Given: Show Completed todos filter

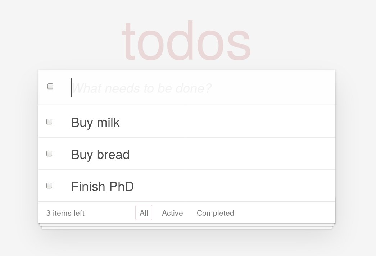Looking at the screenshot, I should tap(215, 213).
